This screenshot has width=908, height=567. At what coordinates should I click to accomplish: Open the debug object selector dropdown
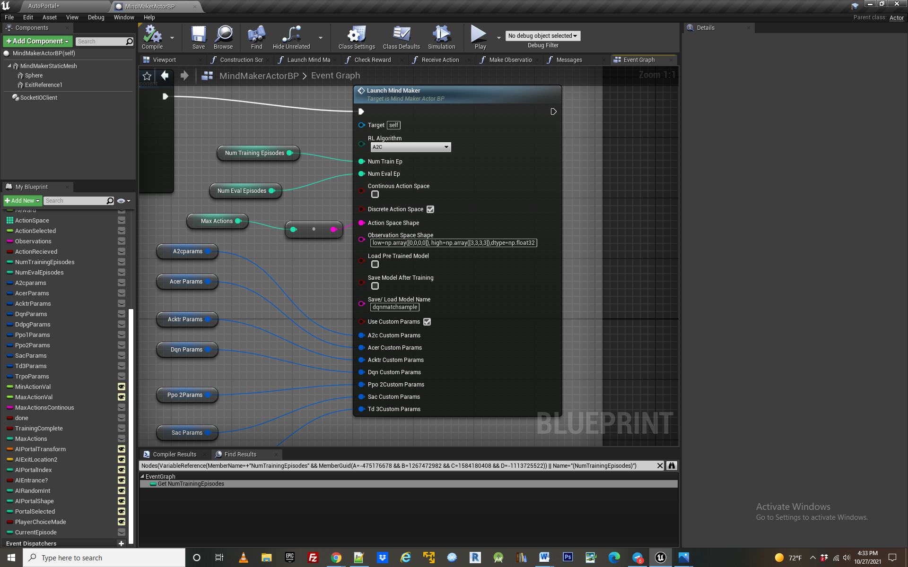click(x=542, y=36)
